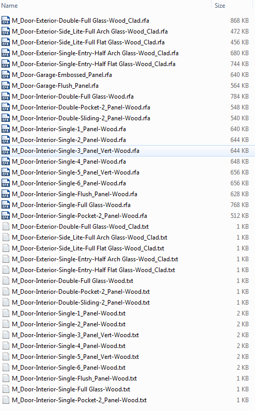Select file name M_Door-Exterior-Double-Full Glass-Wood_Clad.rfa
Viewport: 255px width, 411px height.
81,21
